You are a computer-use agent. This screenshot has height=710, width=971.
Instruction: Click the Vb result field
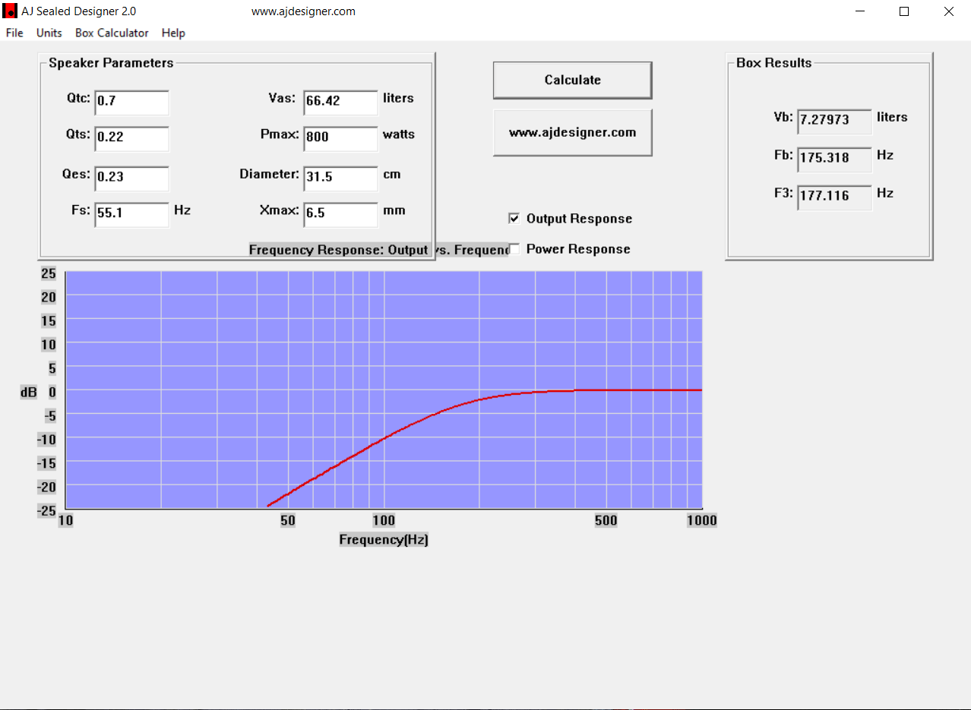pos(834,121)
